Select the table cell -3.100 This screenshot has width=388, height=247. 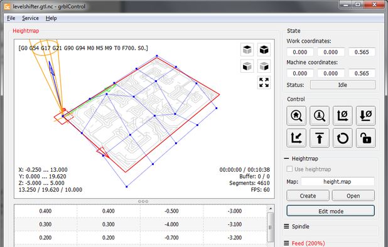235,224
